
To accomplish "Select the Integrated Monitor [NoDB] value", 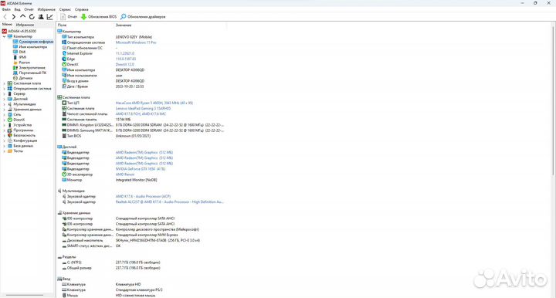I will point(136,180).
